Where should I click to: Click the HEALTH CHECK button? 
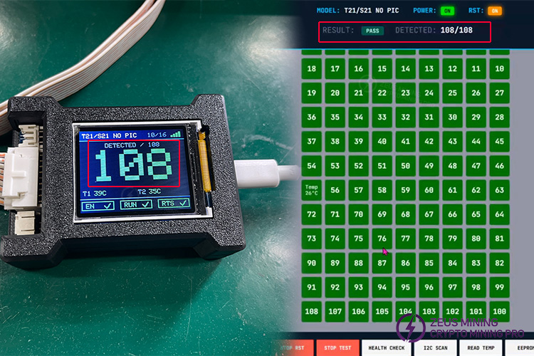(387, 348)
